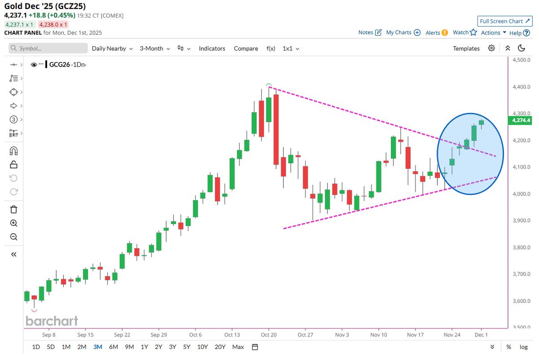Select the 20Y time range

220,347
